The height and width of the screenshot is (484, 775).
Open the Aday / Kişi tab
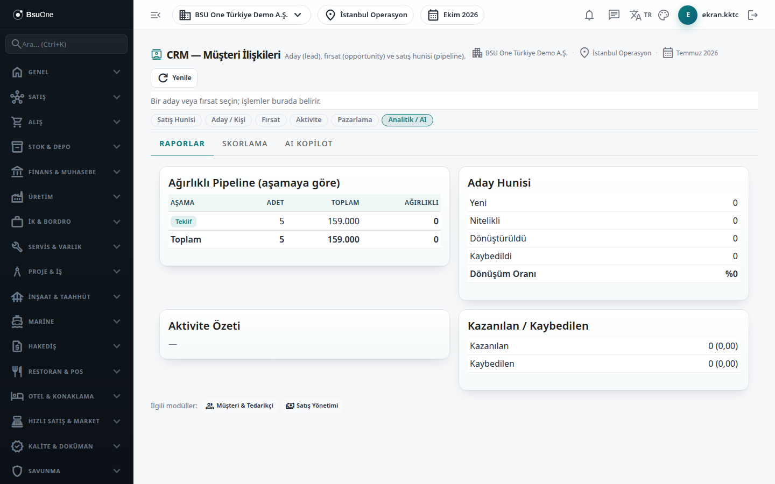click(228, 120)
